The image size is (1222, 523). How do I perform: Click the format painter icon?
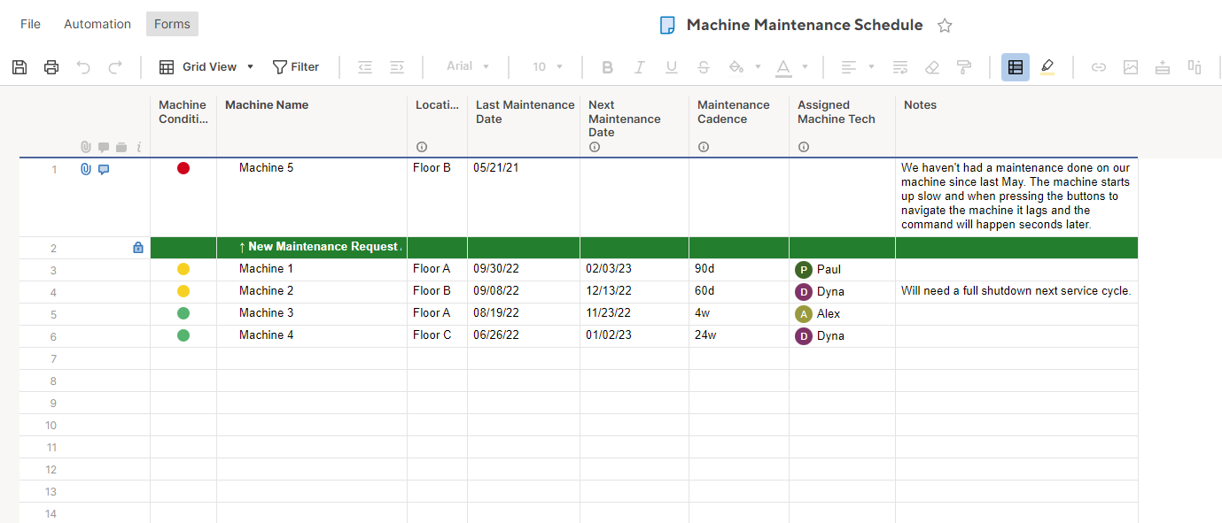click(x=964, y=67)
